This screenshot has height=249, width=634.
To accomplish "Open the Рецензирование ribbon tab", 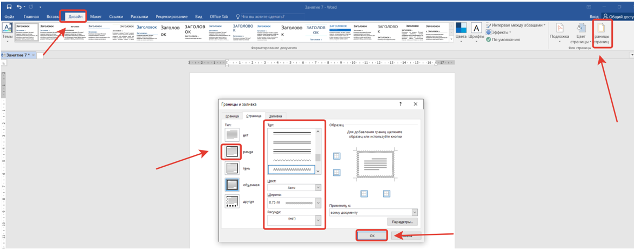I will click(x=172, y=17).
